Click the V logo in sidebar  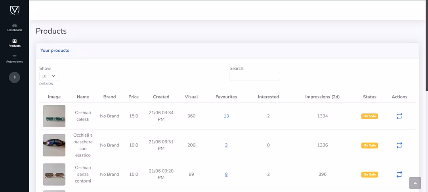click(14, 10)
